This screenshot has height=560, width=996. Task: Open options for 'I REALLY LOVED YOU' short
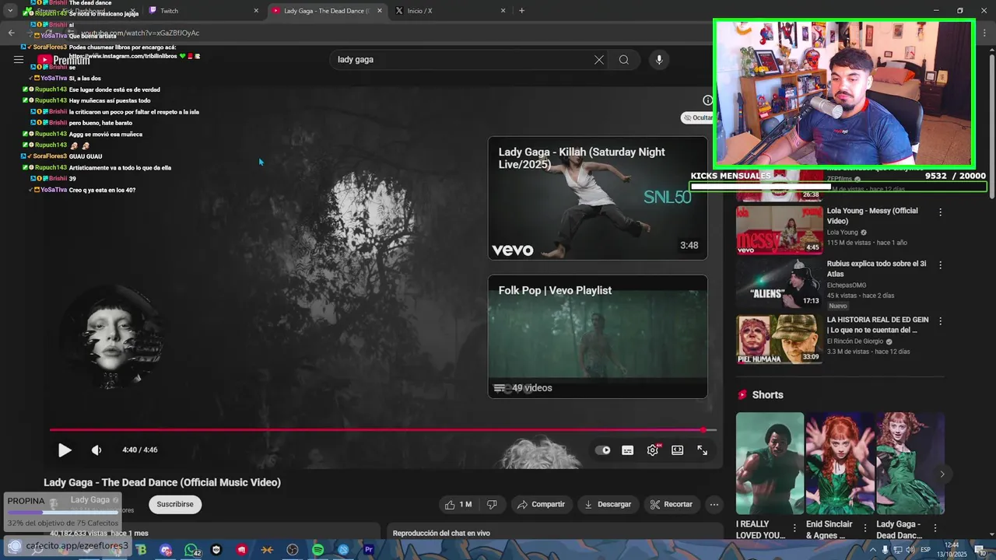click(x=794, y=528)
